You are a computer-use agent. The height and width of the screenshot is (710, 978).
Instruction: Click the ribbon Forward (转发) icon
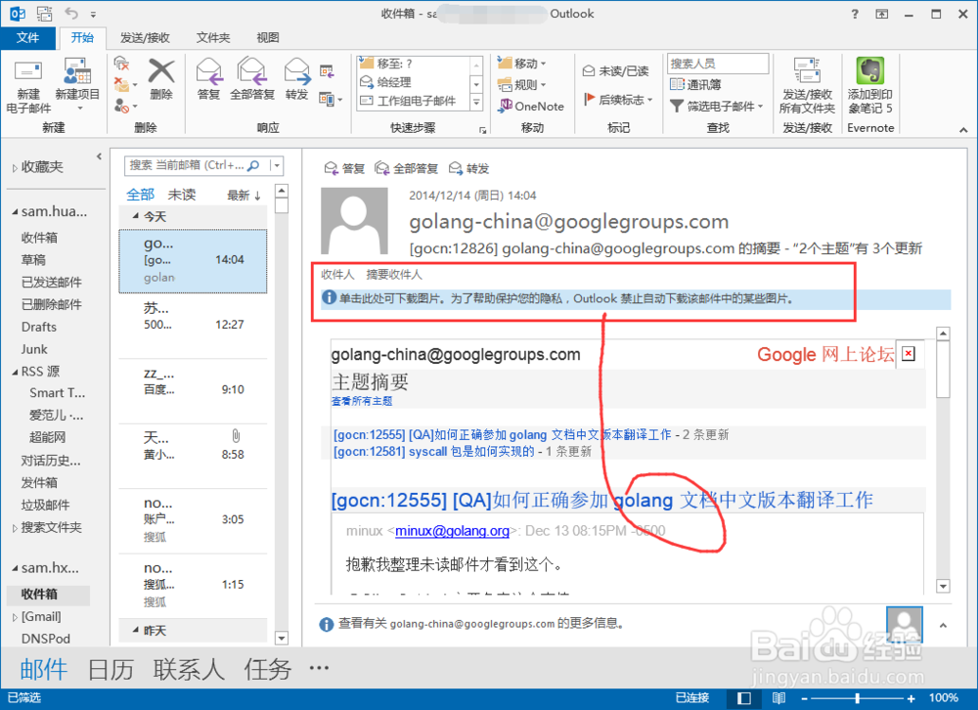coord(297,71)
